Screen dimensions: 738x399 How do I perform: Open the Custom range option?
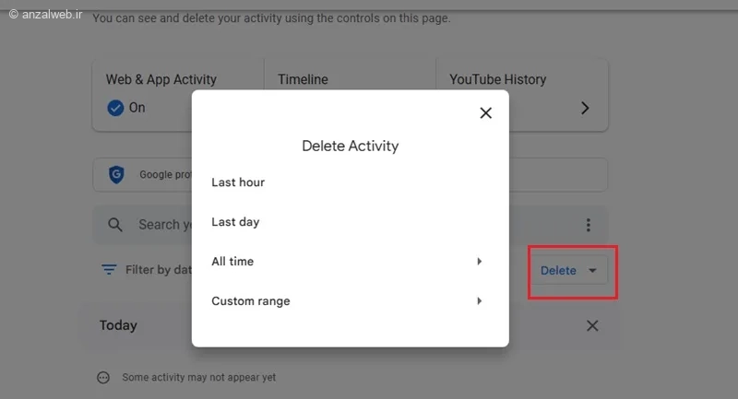(250, 301)
